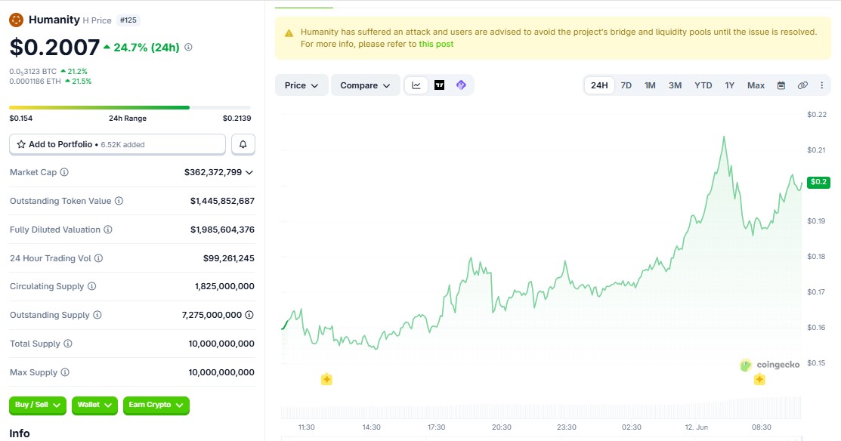
Task: Click the $1,445,852,687 value
Action: point(222,201)
